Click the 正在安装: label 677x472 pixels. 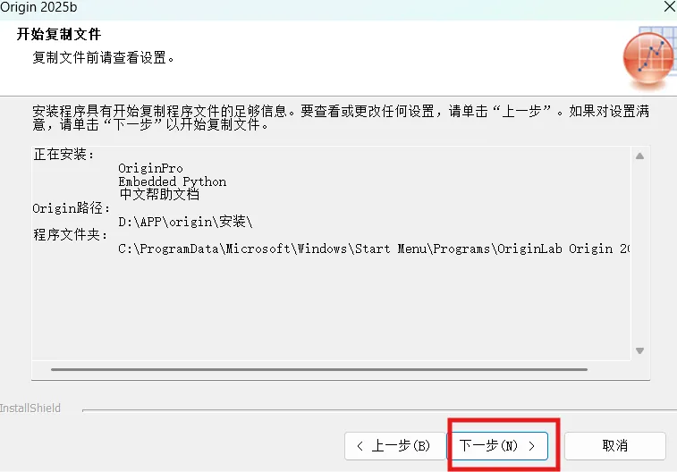coord(63,154)
